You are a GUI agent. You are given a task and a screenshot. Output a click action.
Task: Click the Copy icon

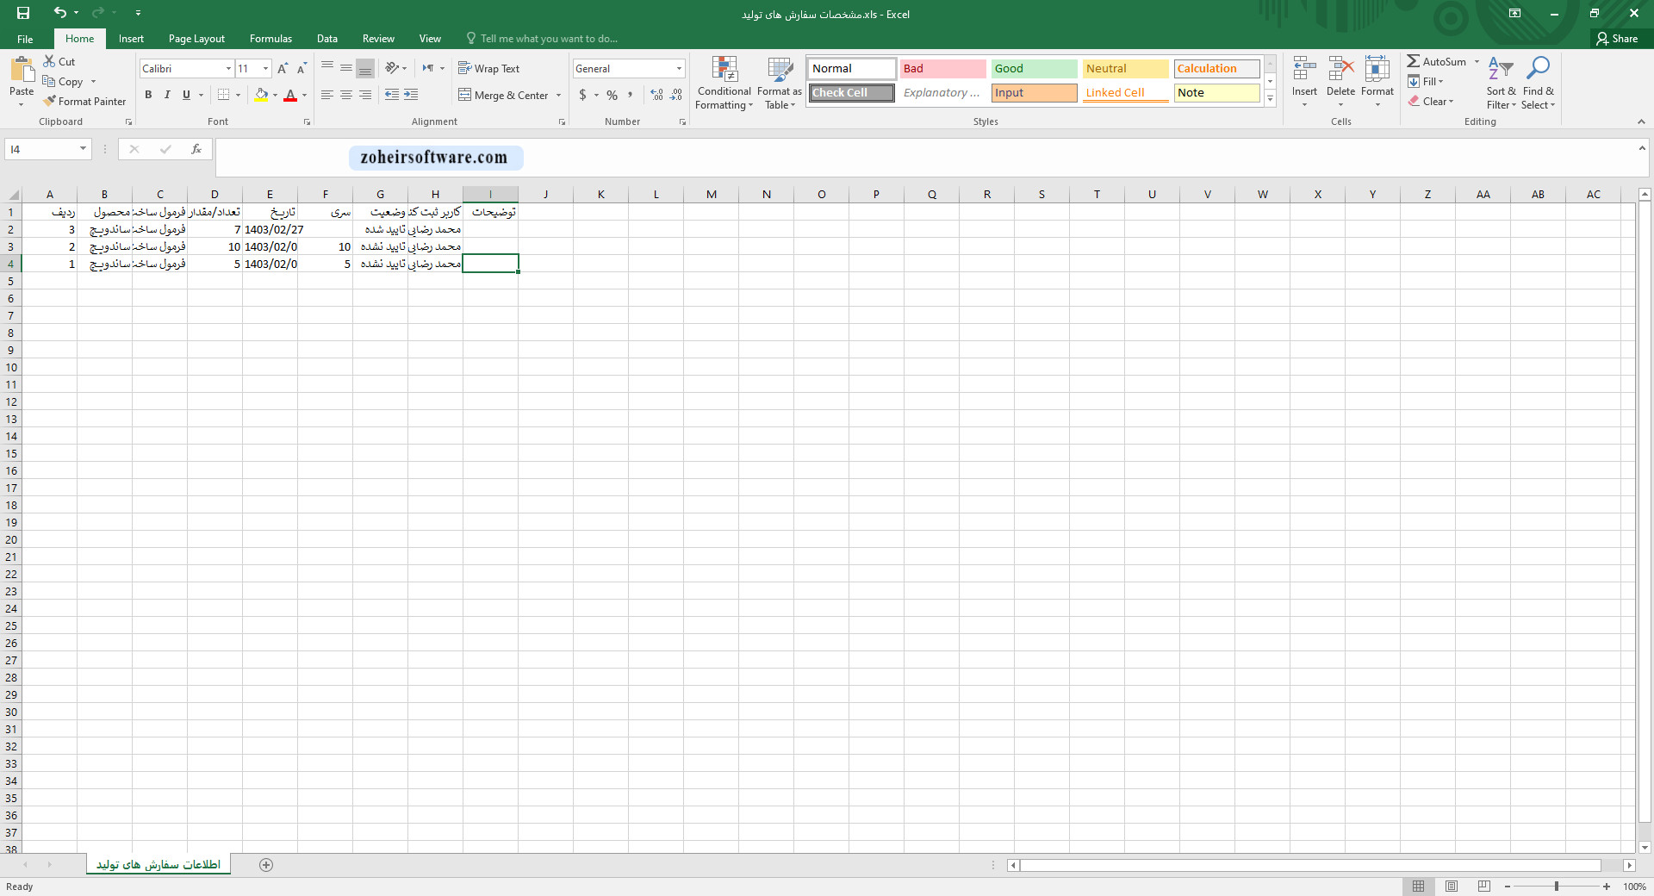tap(49, 81)
